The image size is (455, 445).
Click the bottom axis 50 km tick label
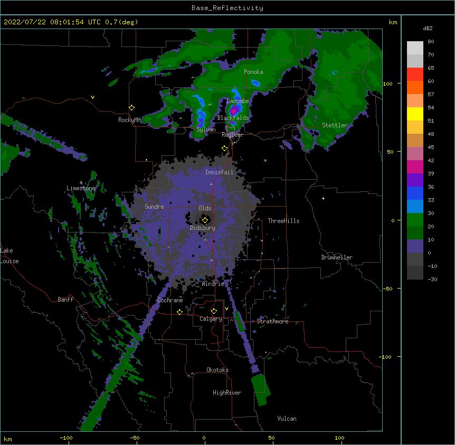click(x=271, y=438)
